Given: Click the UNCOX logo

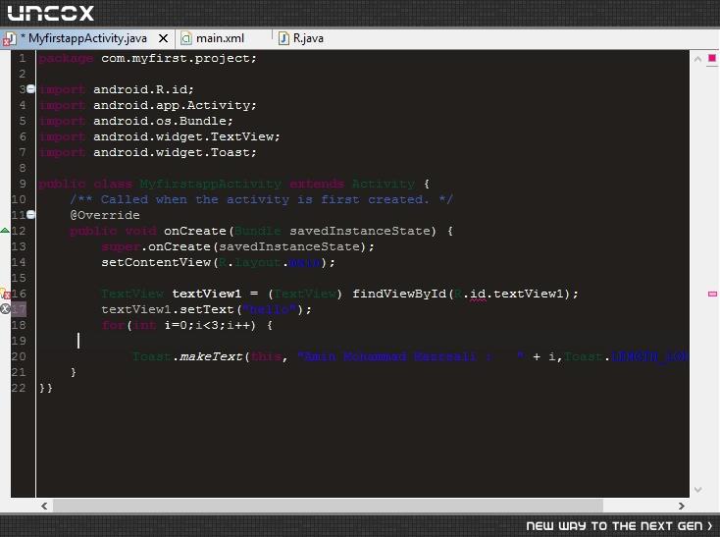Looking at the screenshot, I should tap(50, 13).
